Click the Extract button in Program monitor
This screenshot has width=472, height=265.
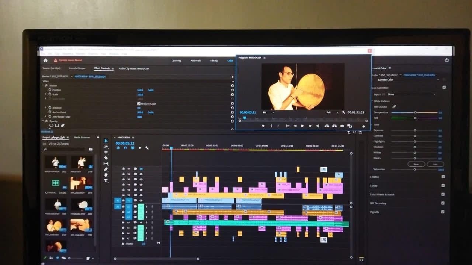pos(334,126)
